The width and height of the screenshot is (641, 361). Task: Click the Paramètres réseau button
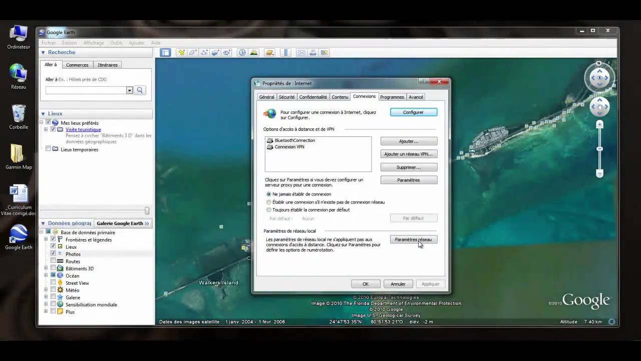[414, 240]
